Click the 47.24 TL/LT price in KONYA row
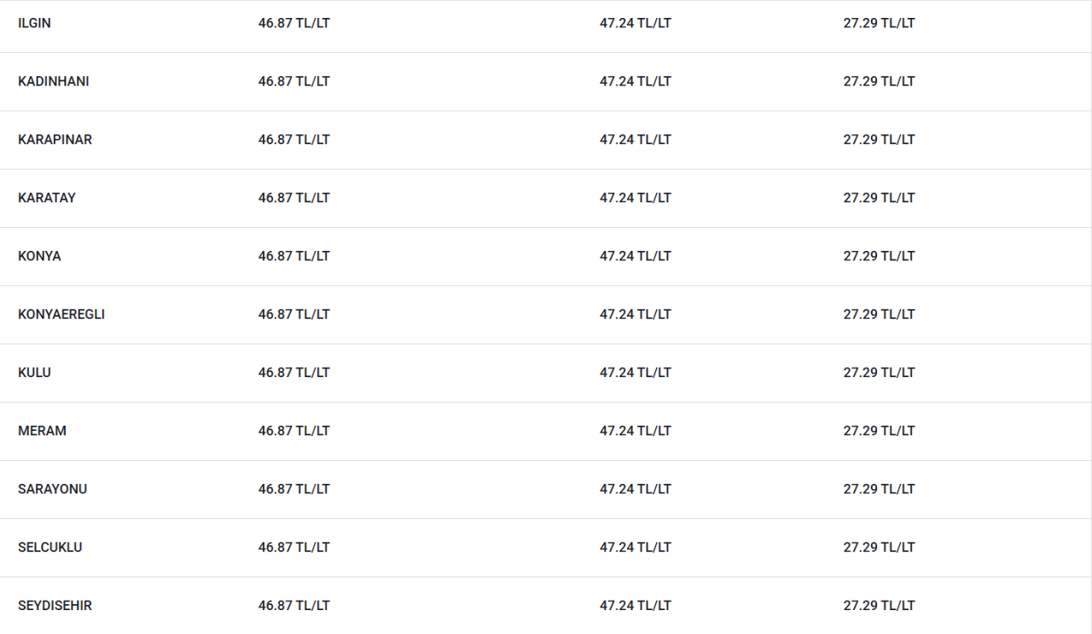 (636, 256)
